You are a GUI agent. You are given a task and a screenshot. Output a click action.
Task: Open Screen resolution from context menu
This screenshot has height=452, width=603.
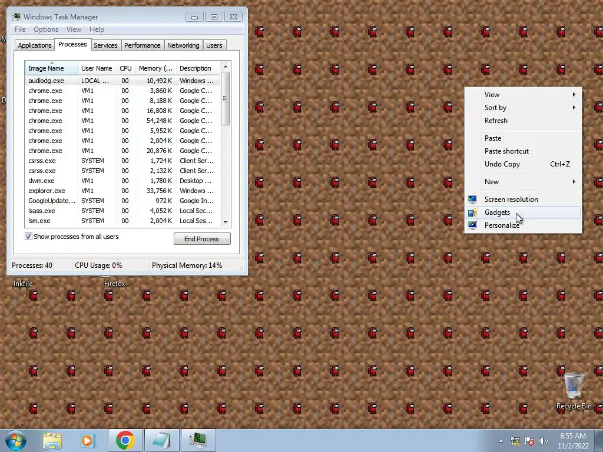tap(524, 200)
